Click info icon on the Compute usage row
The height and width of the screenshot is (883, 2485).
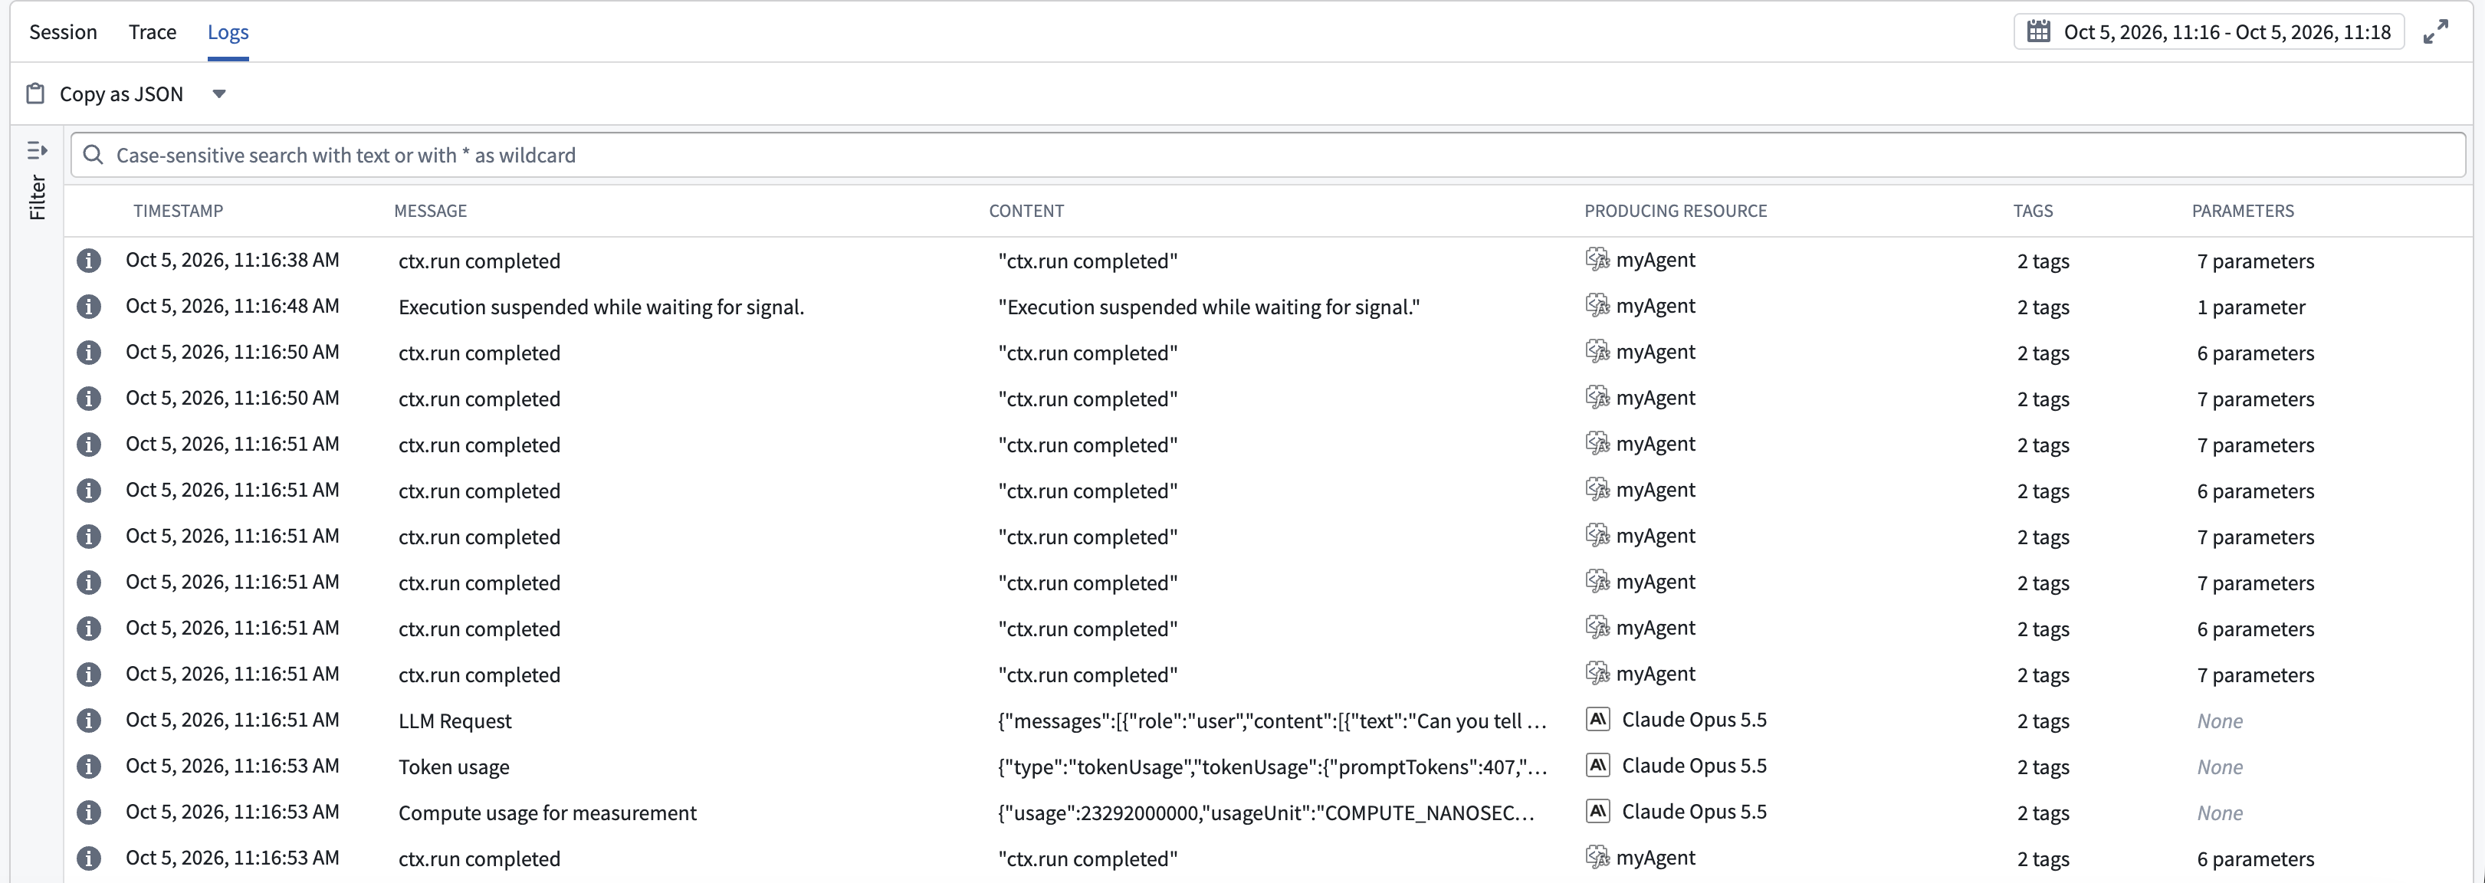point(89,812)
